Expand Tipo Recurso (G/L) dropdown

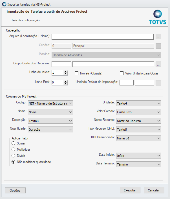pyautogui.click(x=138, y=130)
